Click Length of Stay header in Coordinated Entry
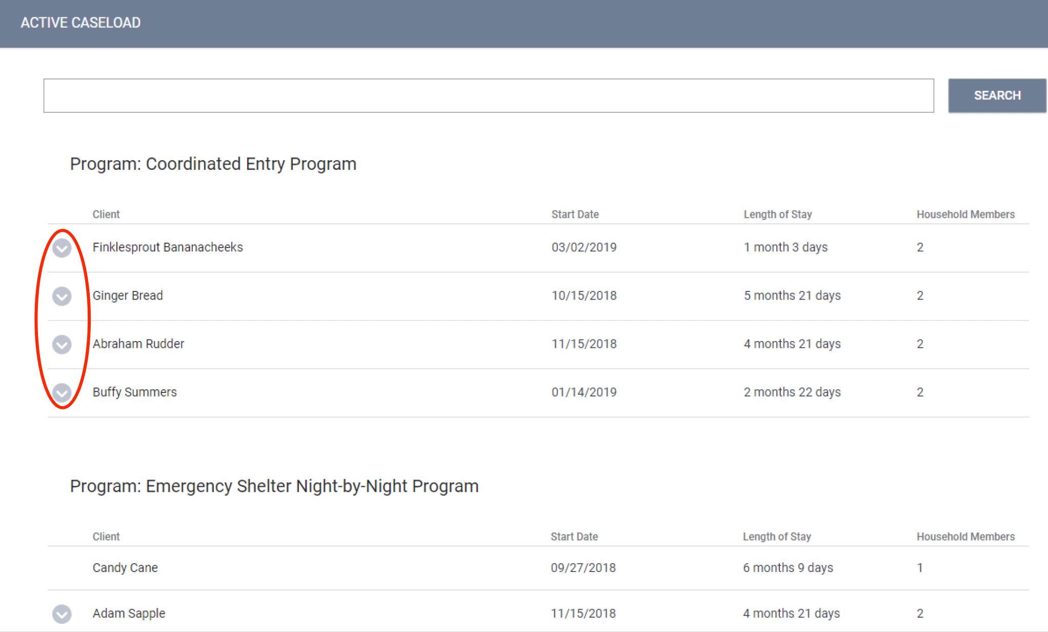Screen dimensions: 1048x632 tap(777, 214)
